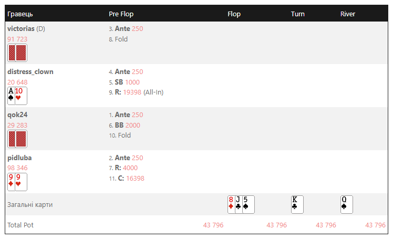Screen dimensions: 393x240
Task: Click pidluba's 9 of diamonds card
Action: [11, 182]
